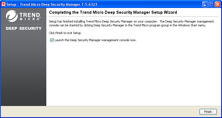The height and width of the screenshot is (118, 222).
Task: Click the maximize button in the title bar
Action: tap(211, 4)
